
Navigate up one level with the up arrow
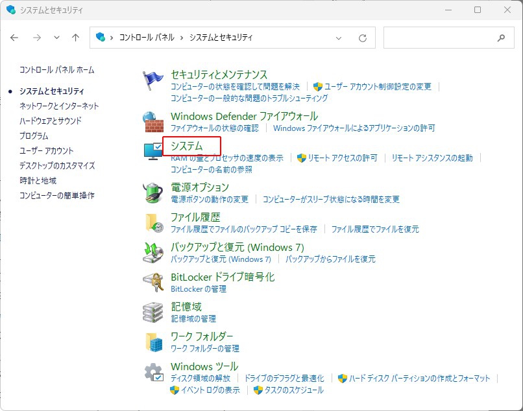tap(75, 38)
